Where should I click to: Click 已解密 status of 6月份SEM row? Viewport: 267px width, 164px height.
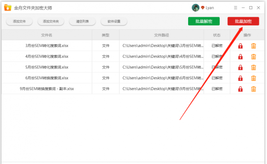[x=217, y=78]
